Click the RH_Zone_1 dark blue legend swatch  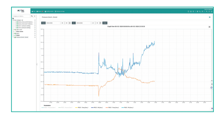[92, 107]
